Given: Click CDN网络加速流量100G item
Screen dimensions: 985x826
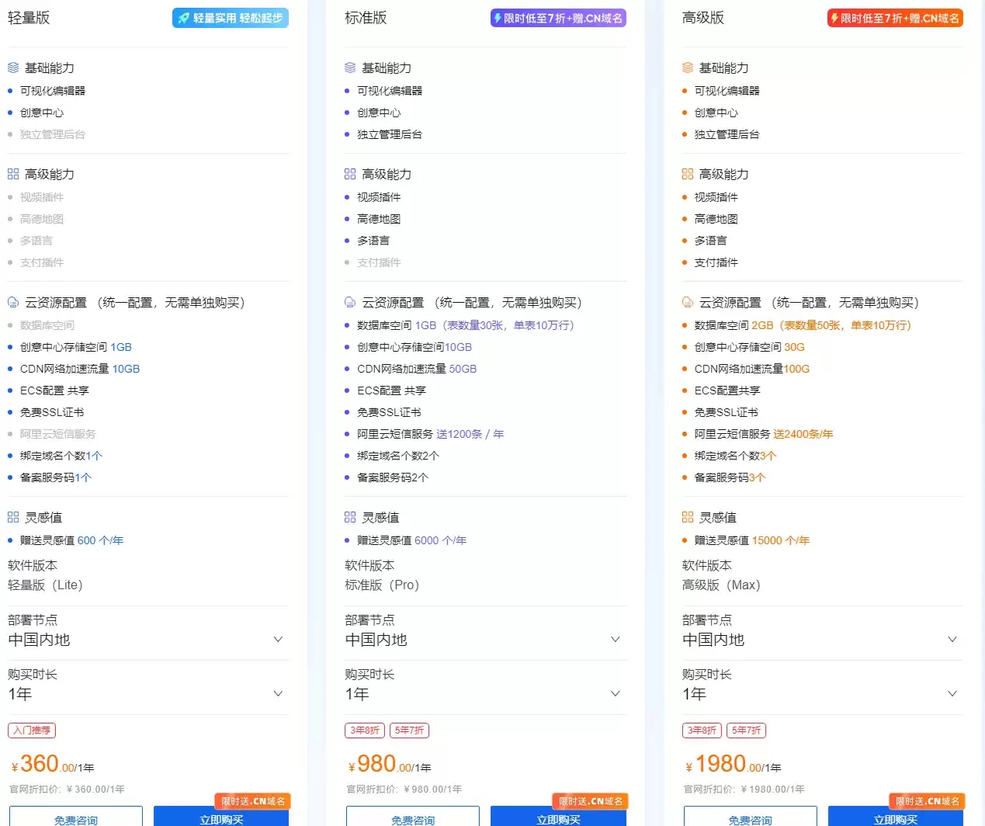Looking at the screenshot, I should point(752,369).
